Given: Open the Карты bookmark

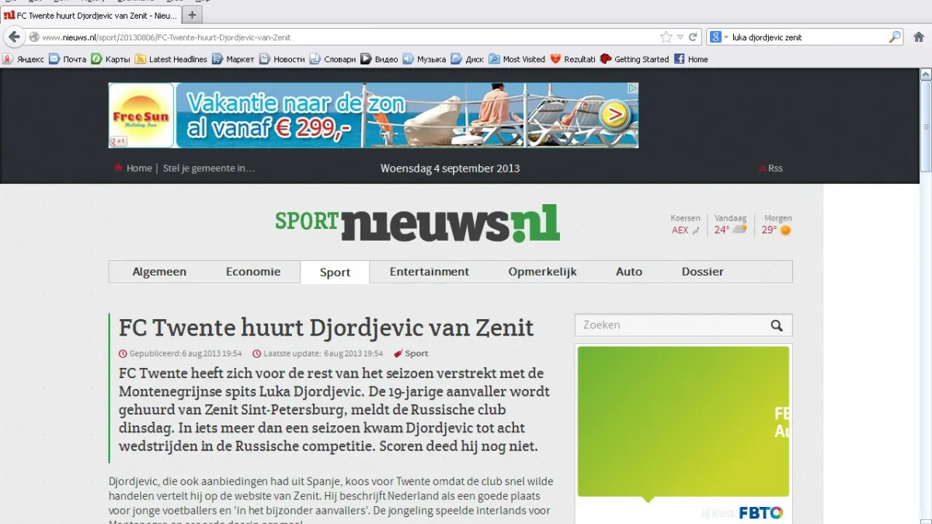Looking at the screenshot, I should tap(111, 59).
